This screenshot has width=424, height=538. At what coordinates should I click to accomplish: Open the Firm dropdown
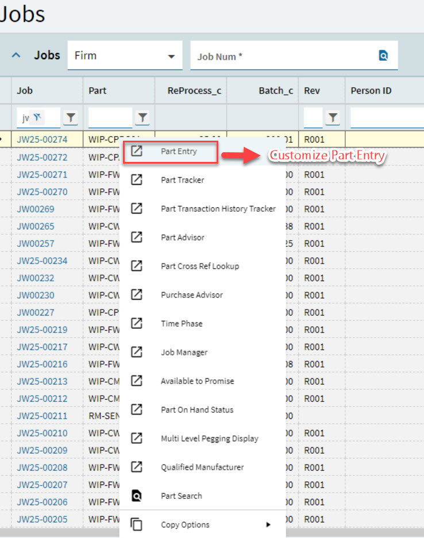[x=125, y=55]
